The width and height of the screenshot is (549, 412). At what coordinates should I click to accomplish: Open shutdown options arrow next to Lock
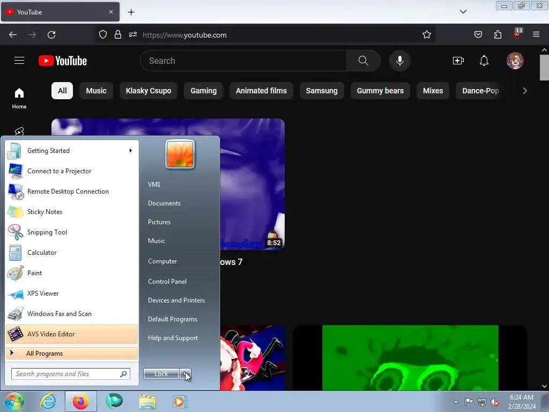185,374
